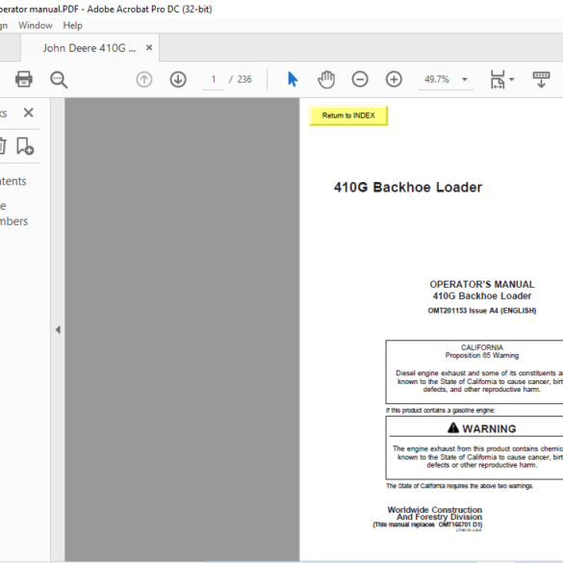Click the yellow Return to INDEX button
The image size is (563, 563).
pos(348,115)
